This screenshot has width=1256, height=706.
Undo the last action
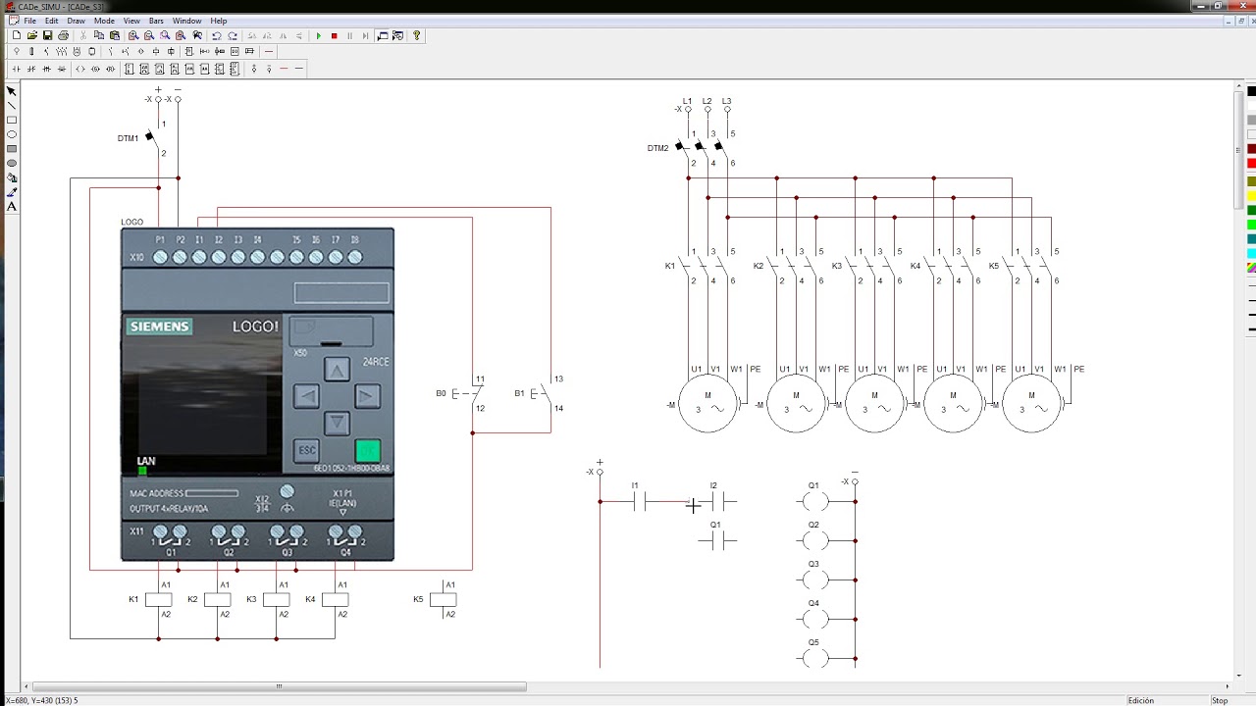coord(217,35)
